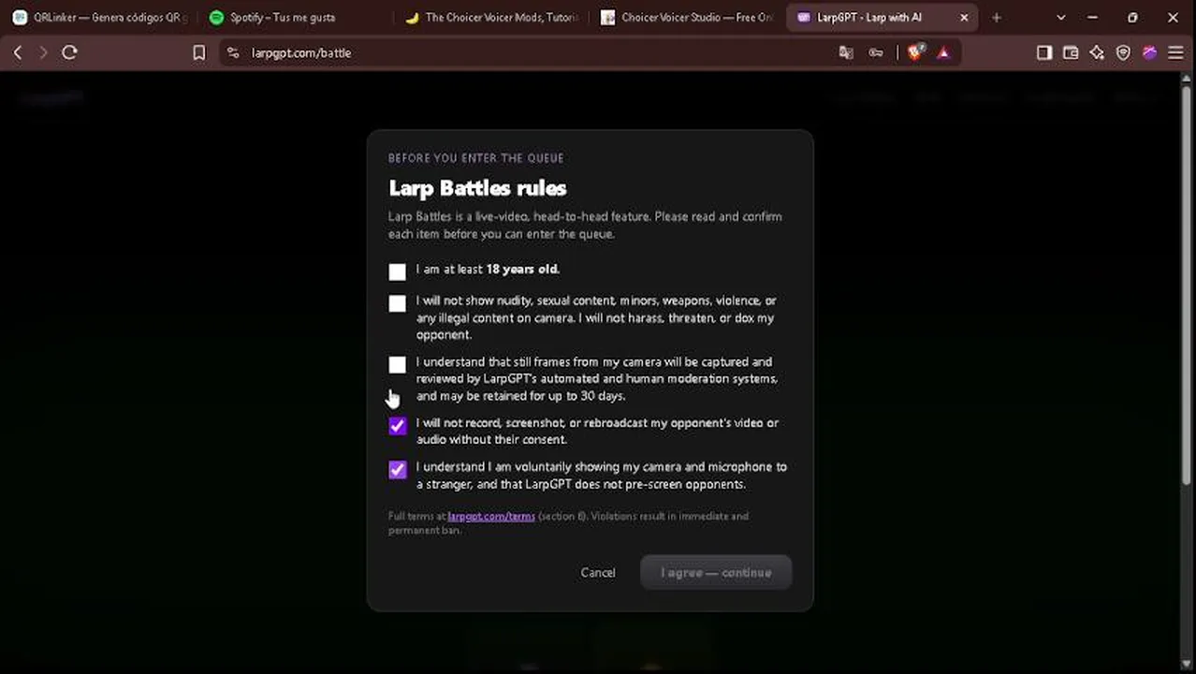
Task: Toggle the browser sidebar panel
Action: (x=1044, y=53)
